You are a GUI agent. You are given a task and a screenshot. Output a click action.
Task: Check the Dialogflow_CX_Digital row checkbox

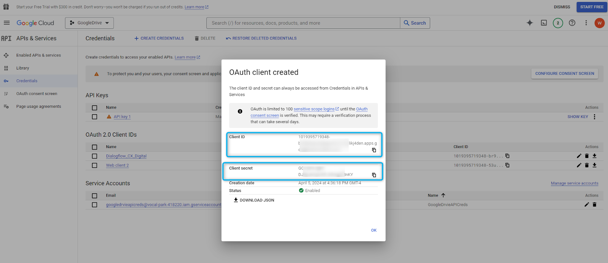(x=95, y=156)
